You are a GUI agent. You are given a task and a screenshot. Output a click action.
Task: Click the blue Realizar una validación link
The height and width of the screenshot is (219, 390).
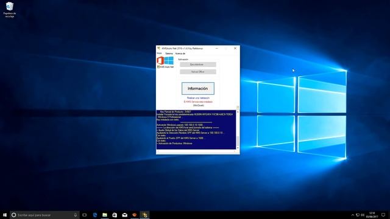point(198,98)
